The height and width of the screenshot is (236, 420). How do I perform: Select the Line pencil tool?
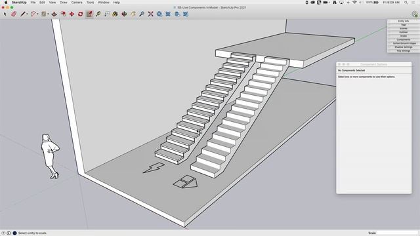tap(23, 14)
